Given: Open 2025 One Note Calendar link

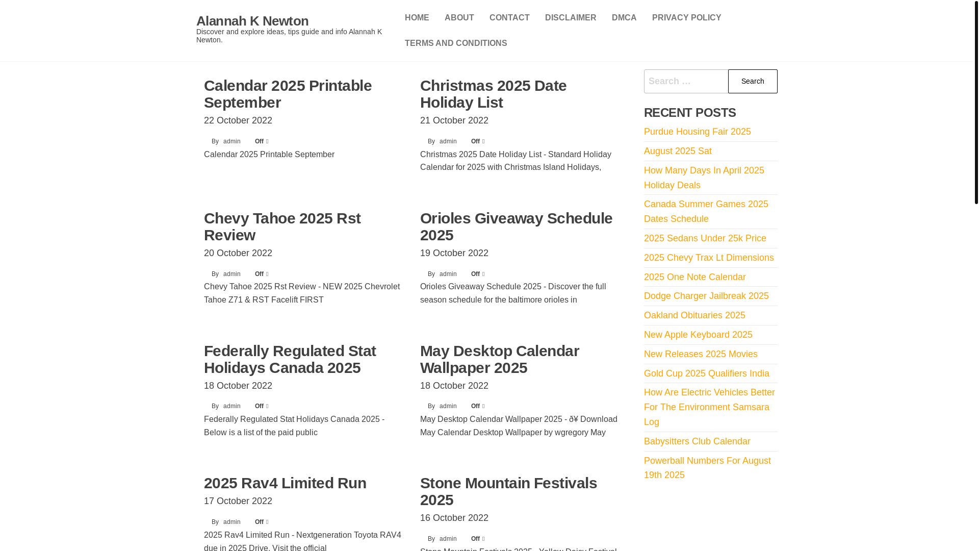Looking at the screenshot, I should coord(694,277).
